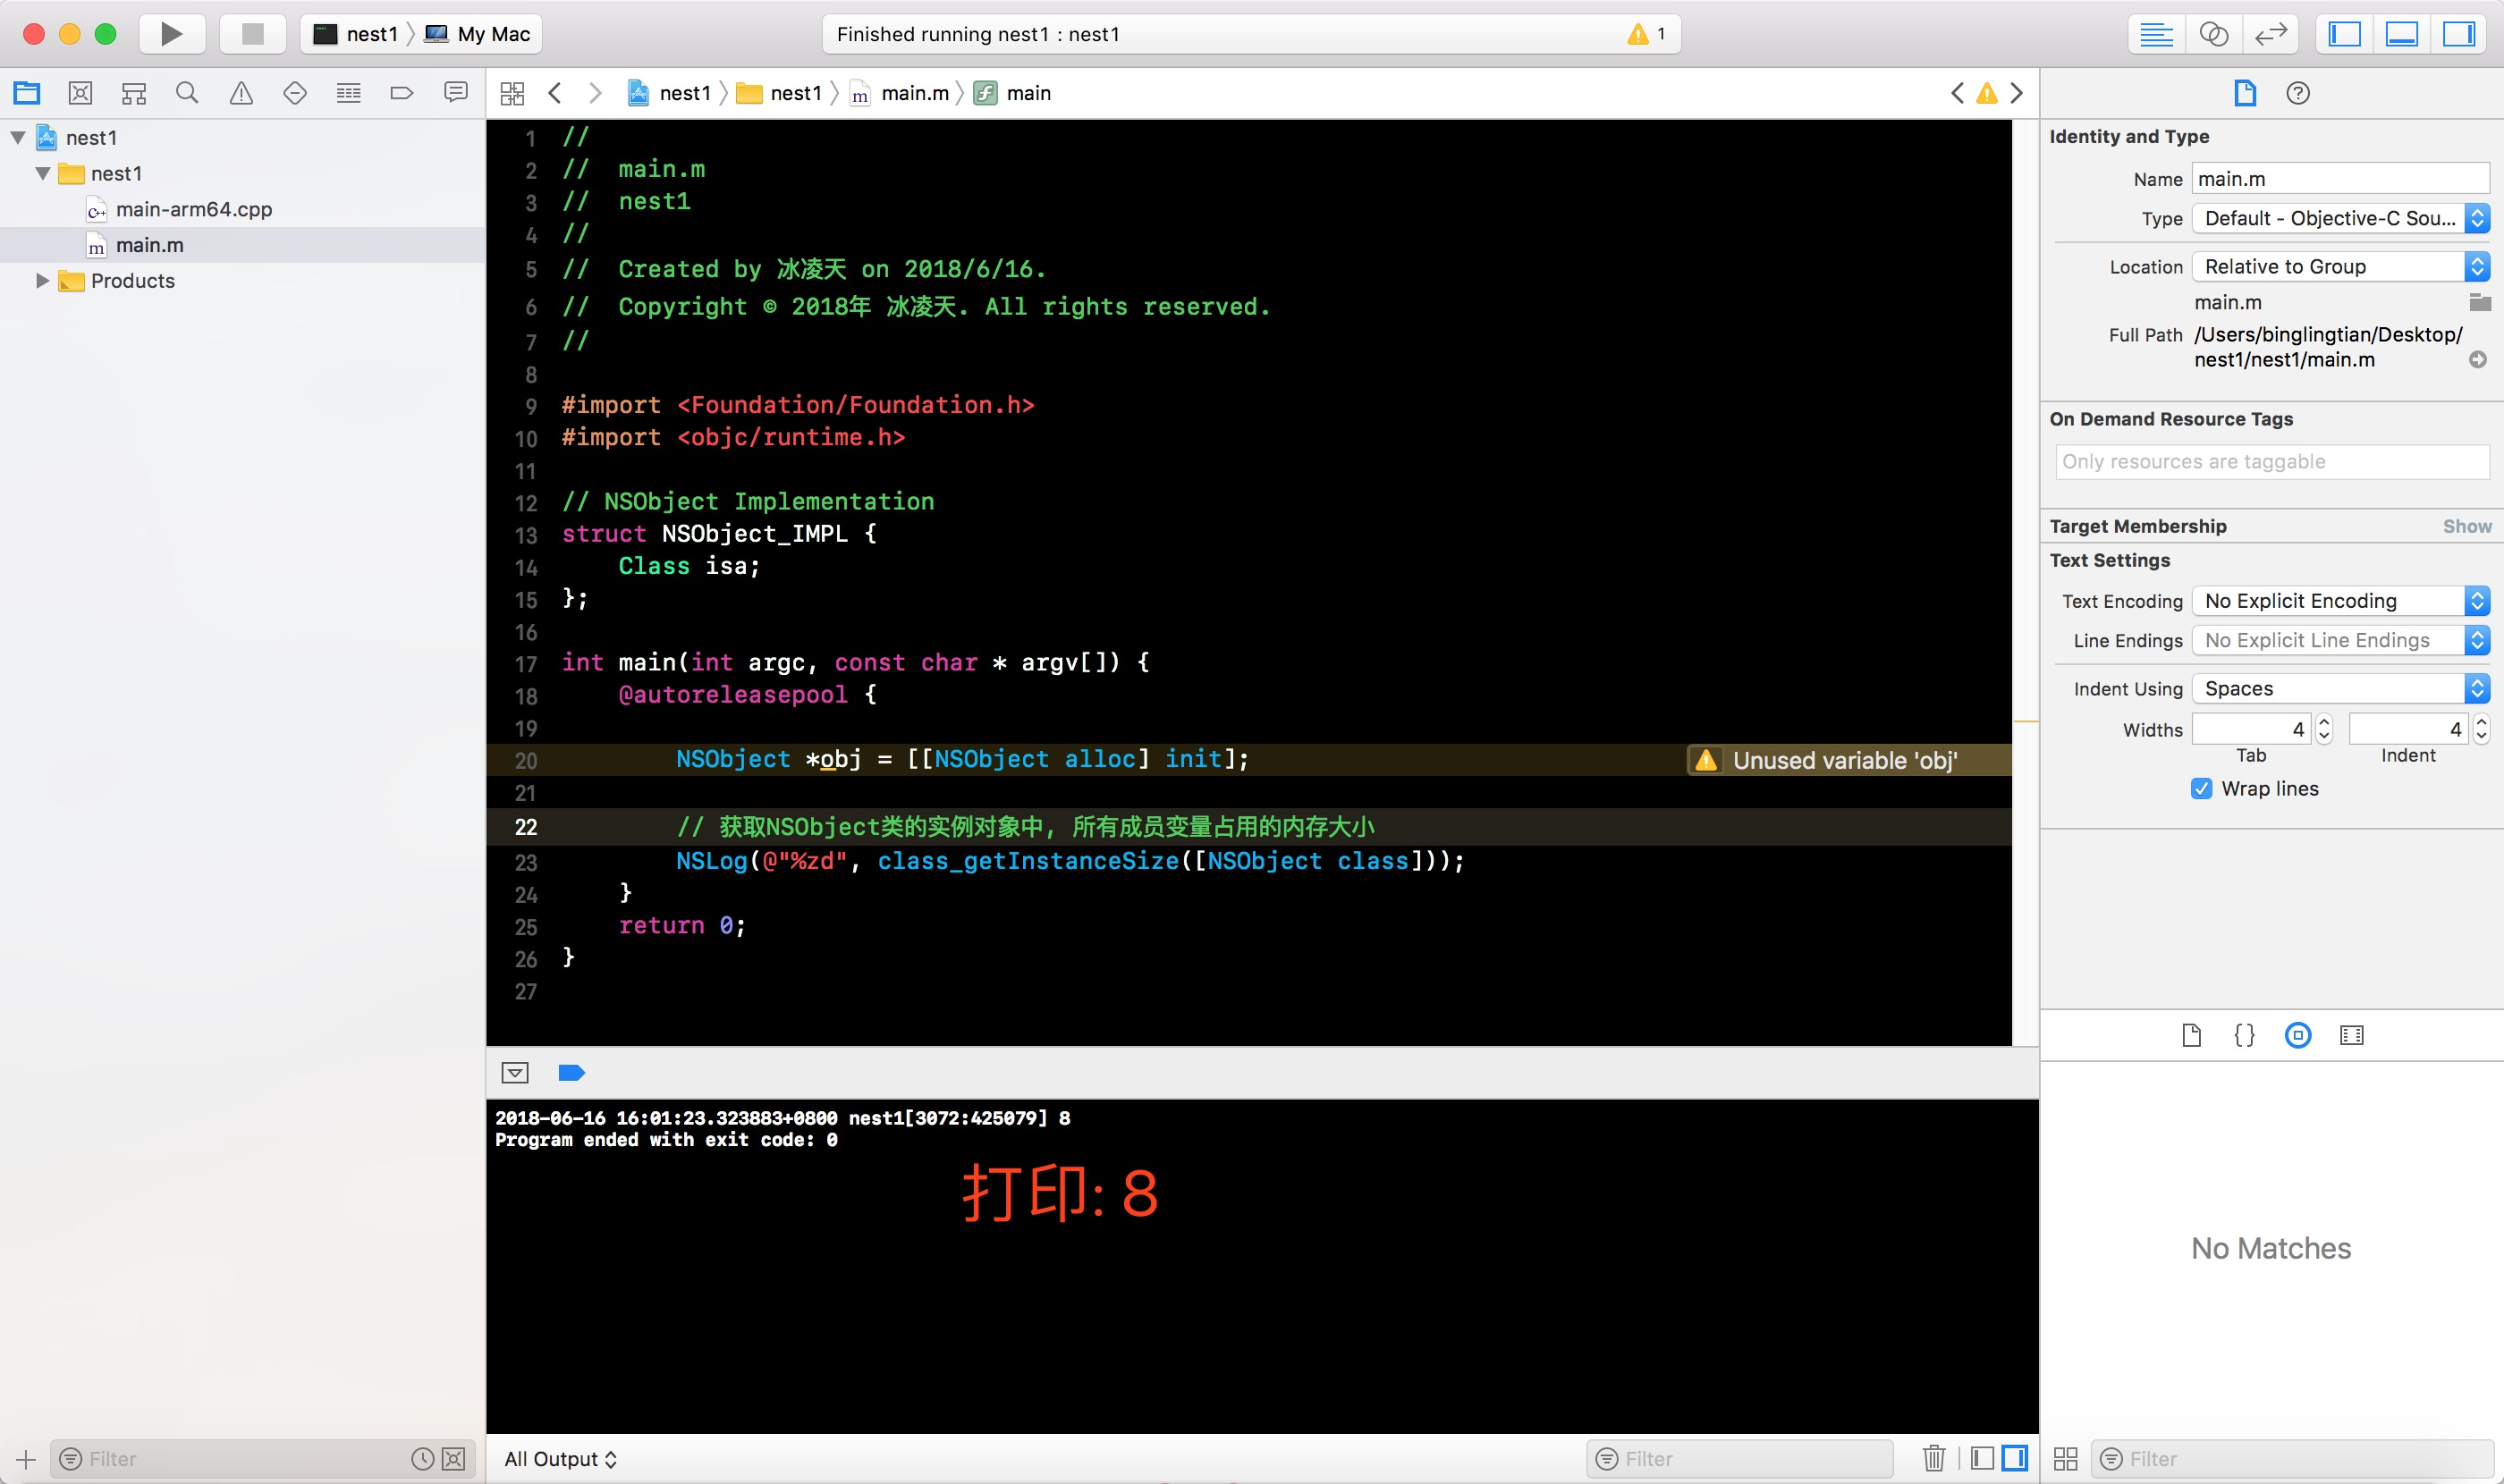Increase the Tab width stepper

[2324, 722]
